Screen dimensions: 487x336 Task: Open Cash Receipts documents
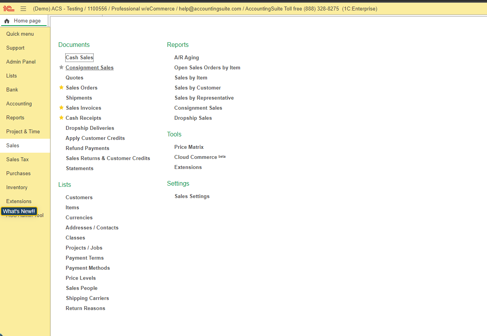(83, 118)
